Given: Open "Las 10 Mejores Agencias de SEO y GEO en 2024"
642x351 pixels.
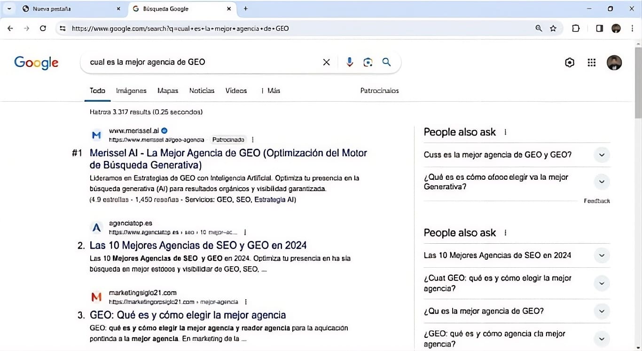Looking at the screenshot, I should (x=198, y=245).
